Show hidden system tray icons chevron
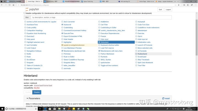Image resolution: width=198 pixels, height=111 pixels. [171, 109]
